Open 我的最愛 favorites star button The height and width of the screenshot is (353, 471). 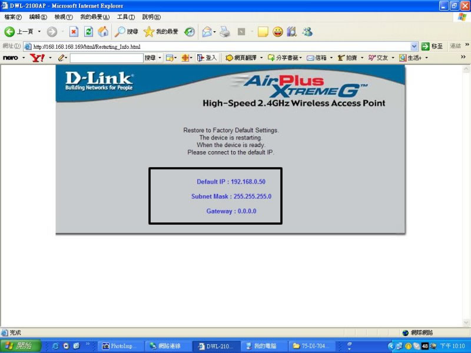click(x=161, y=32)
